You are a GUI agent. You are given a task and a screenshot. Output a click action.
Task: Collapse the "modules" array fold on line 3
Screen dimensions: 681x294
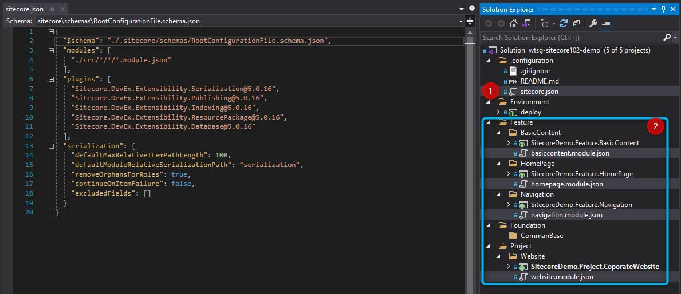(x=52, y=50)
